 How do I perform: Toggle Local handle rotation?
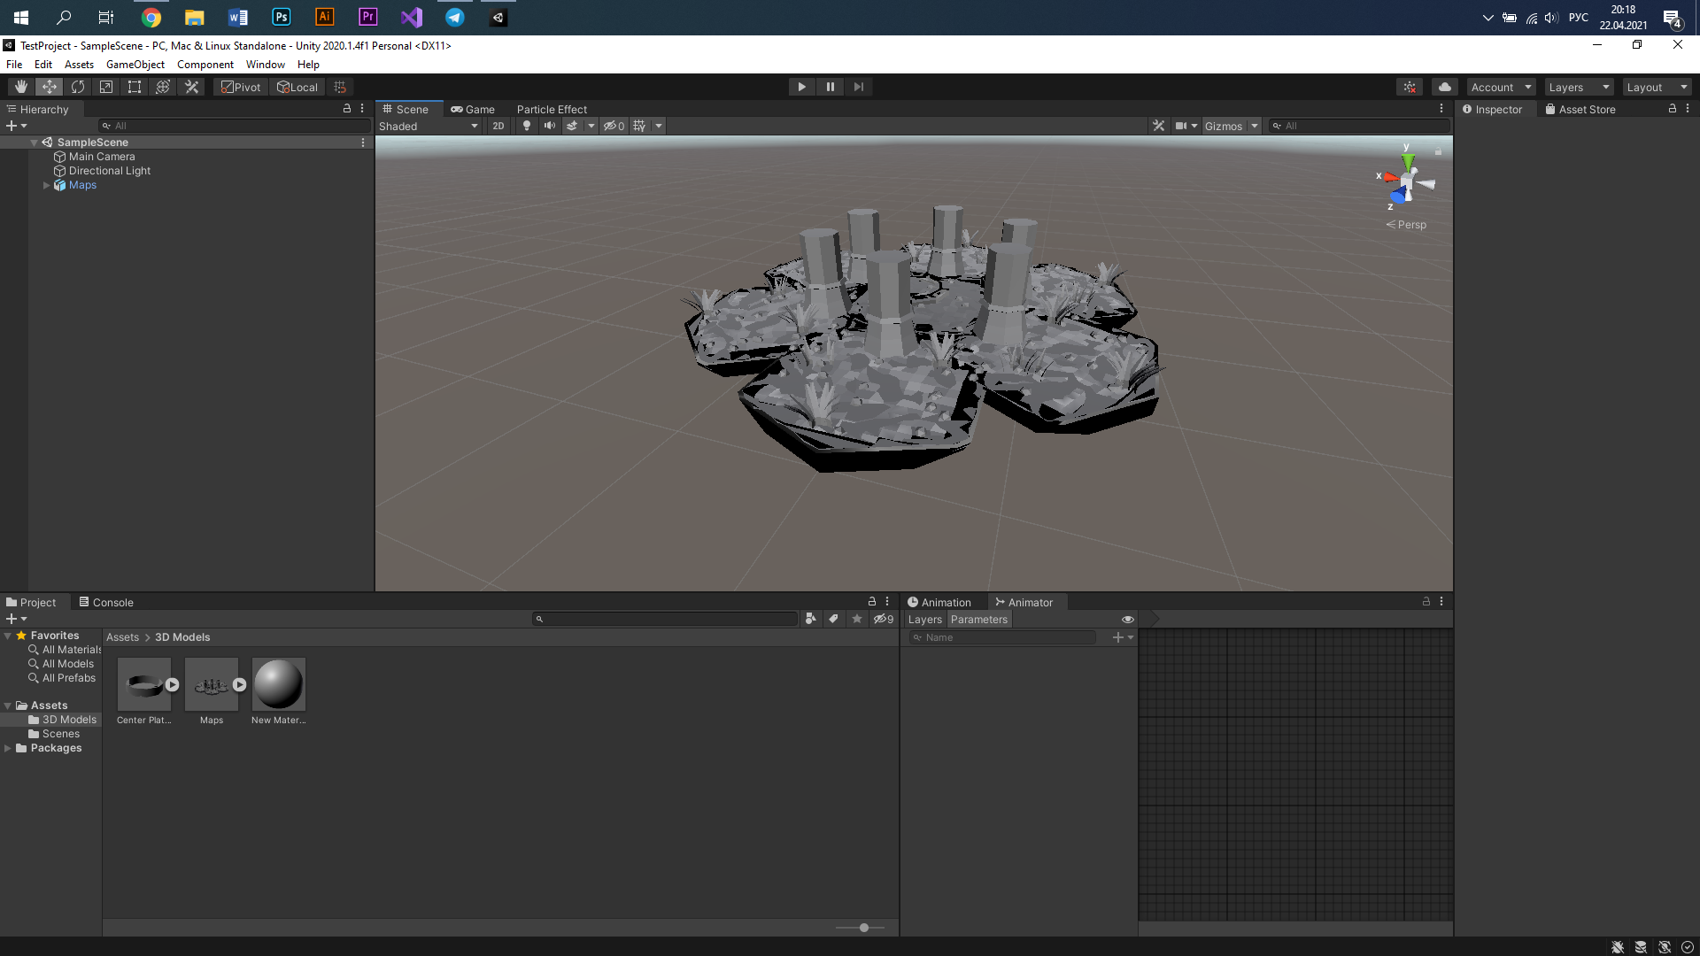[x=297, y=87]
